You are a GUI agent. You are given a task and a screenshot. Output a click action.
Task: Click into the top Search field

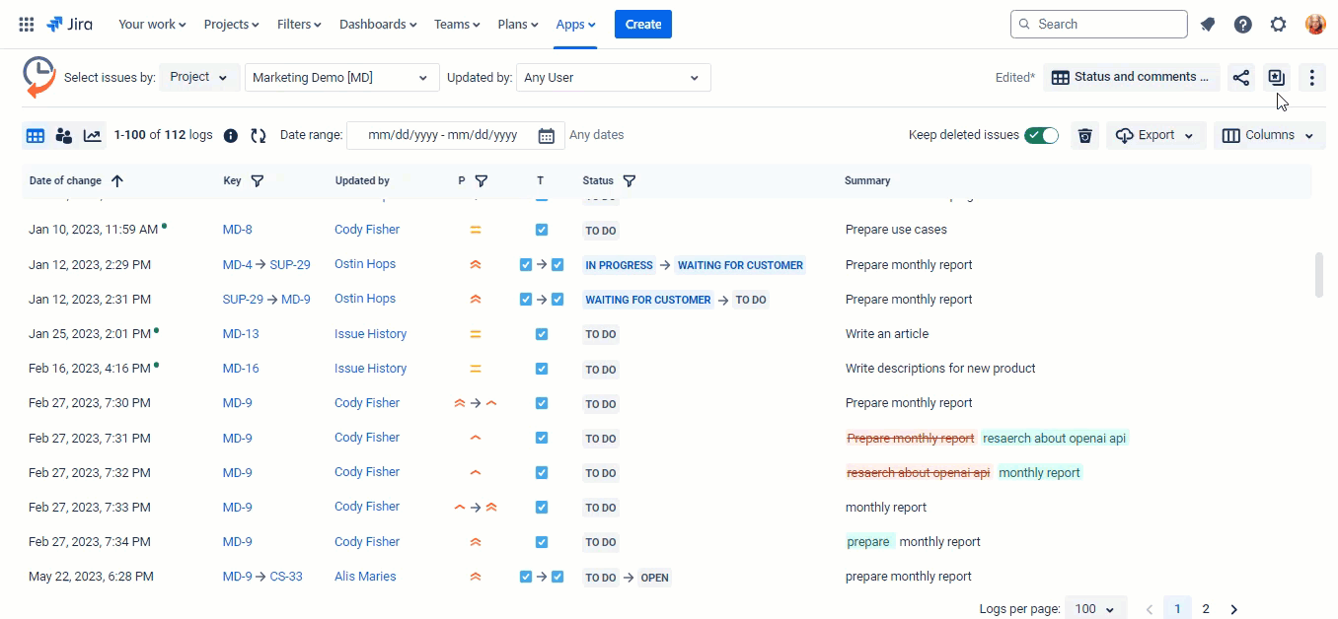point(1098,25)
